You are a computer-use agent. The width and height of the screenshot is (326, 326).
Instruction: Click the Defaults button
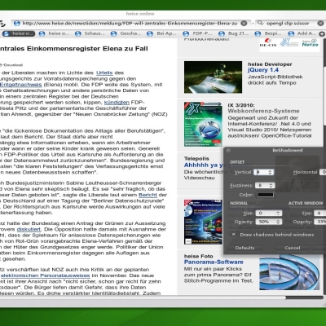(244, 248)
